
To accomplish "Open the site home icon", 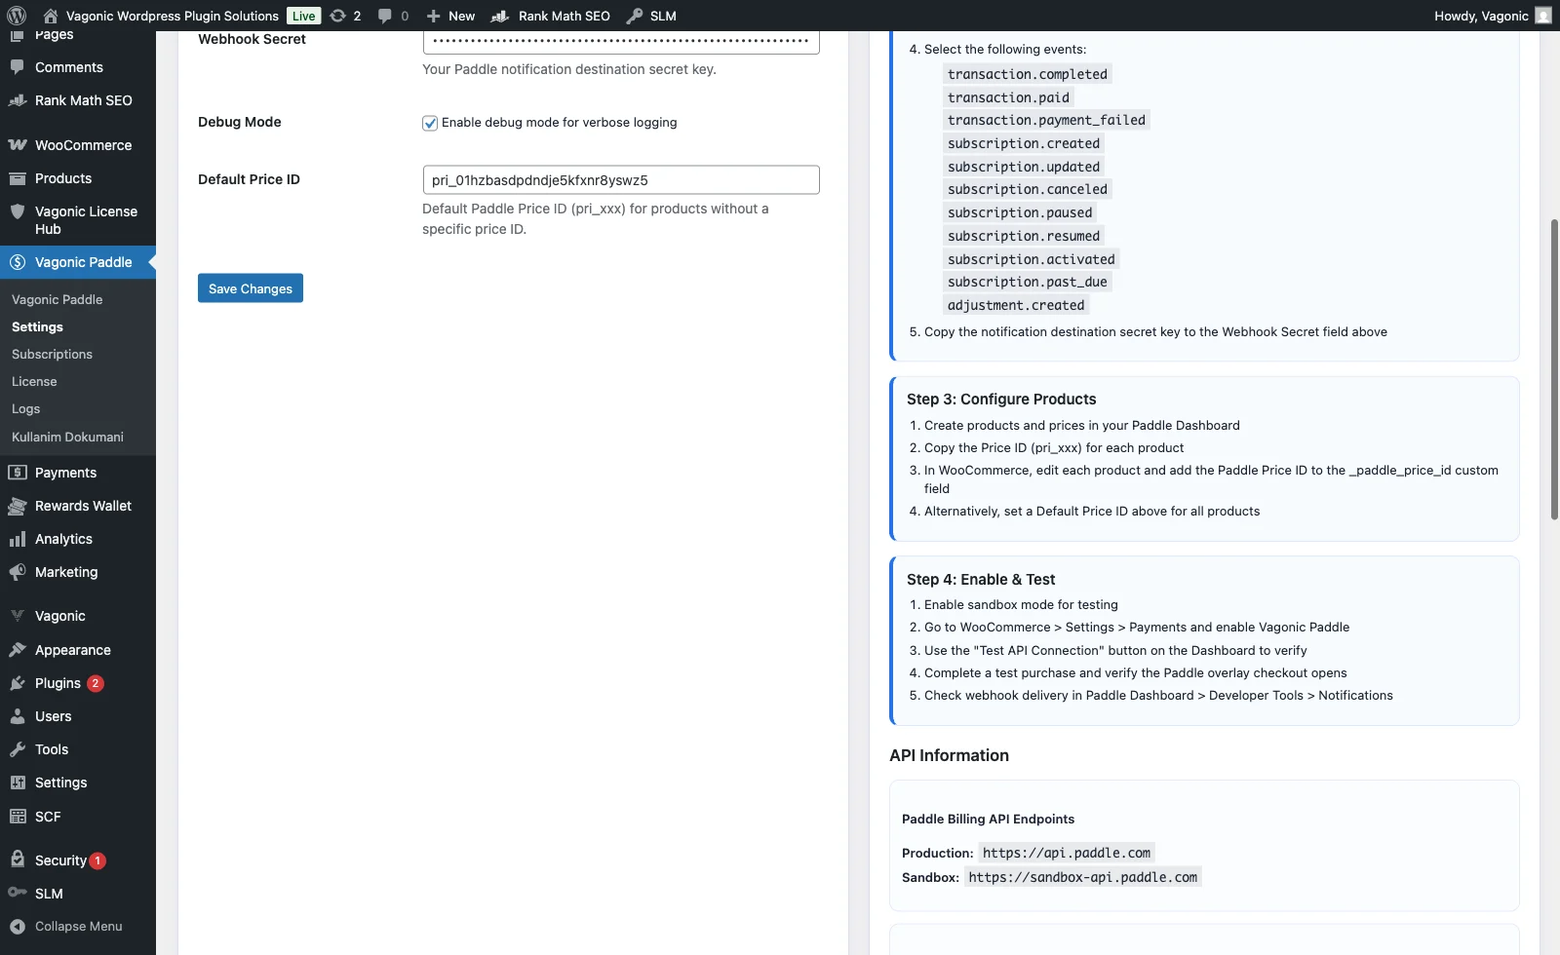I will point(51,16).
